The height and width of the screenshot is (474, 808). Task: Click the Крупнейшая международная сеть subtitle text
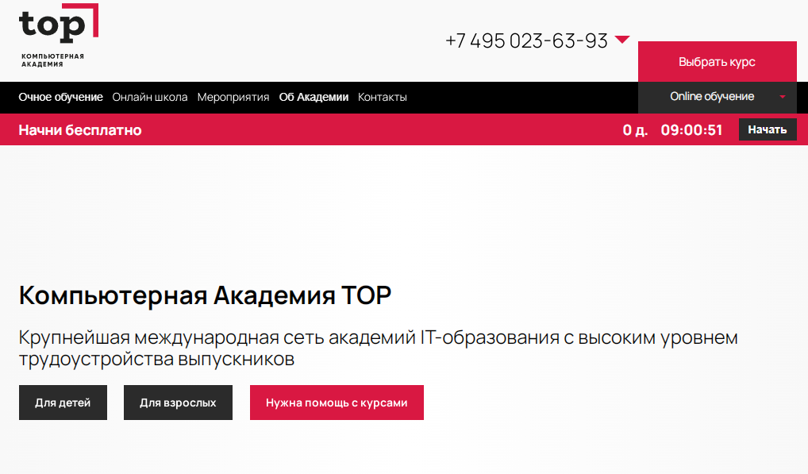point(379,349)
